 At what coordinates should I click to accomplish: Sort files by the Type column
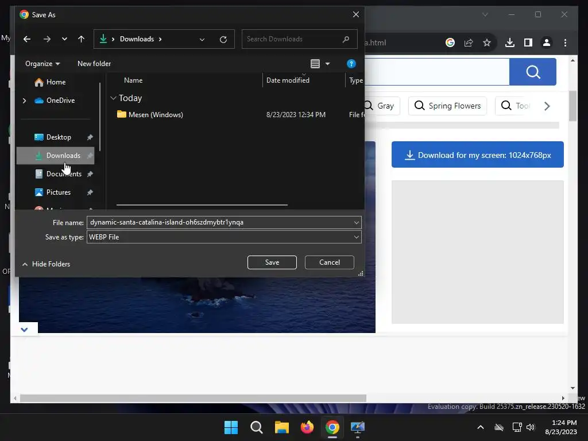[x=355, y=80]
